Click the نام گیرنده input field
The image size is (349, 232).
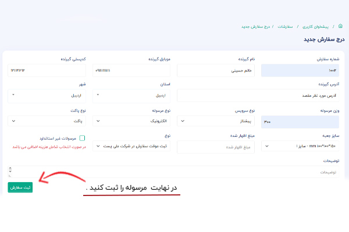point(216,70)
